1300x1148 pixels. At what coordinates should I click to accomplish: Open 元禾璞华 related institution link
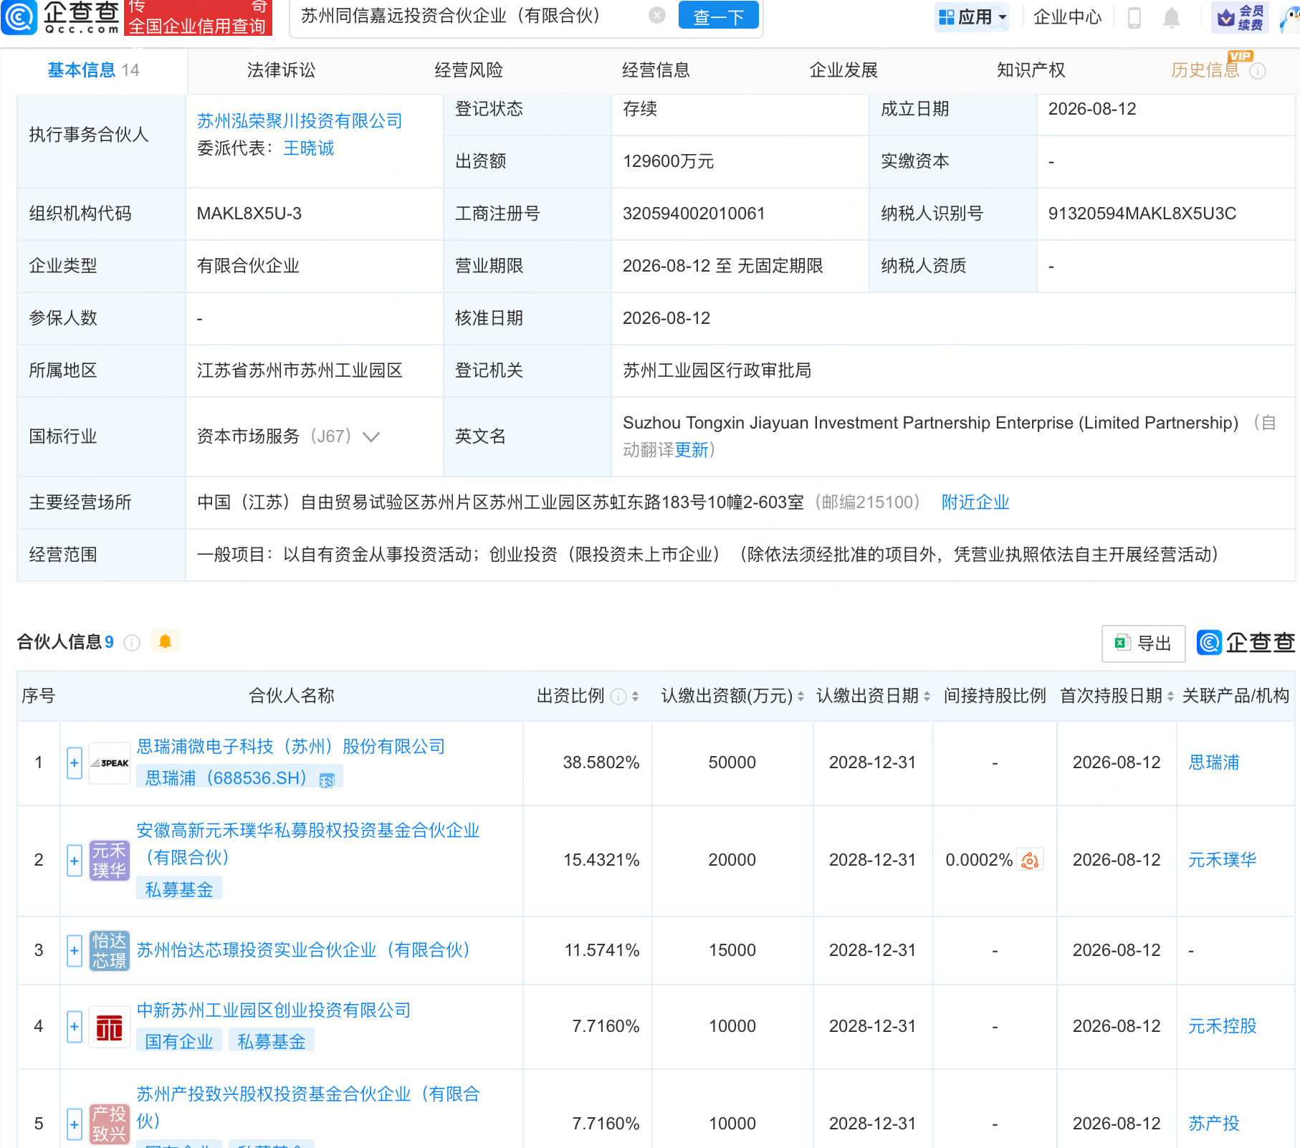[x=1223, y=860]
